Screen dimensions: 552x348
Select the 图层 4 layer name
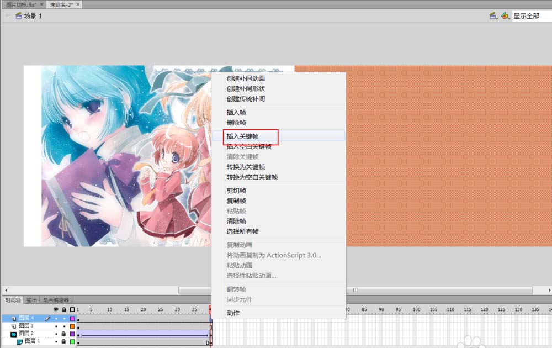[26, 318]
